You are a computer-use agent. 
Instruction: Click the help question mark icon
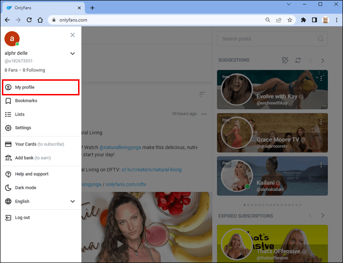coord(9,174)
